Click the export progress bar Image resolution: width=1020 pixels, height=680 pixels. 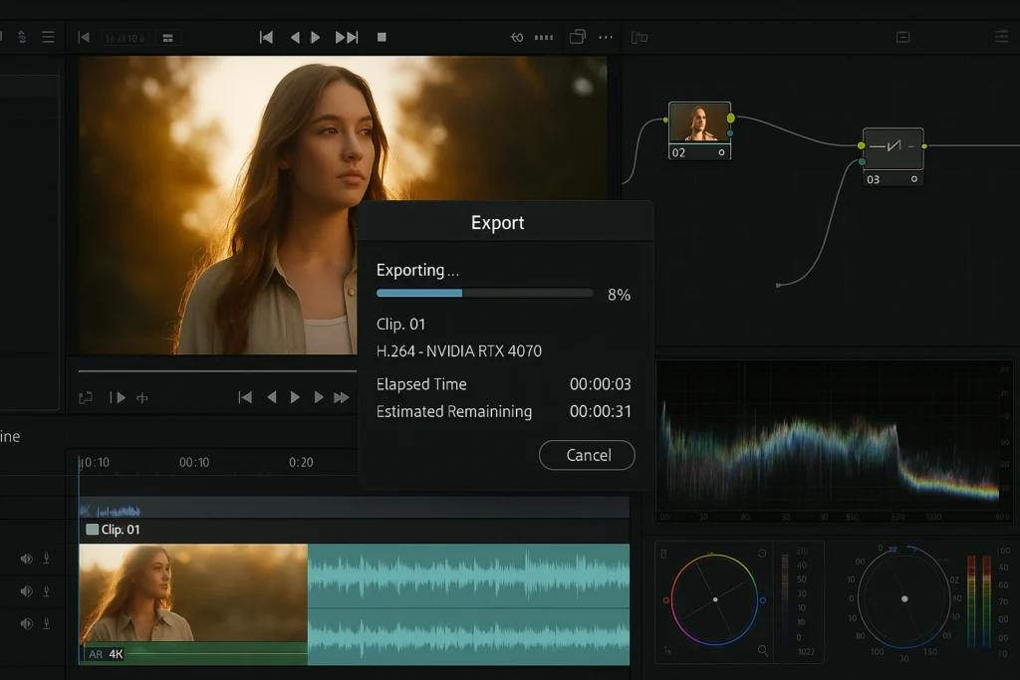pos(484,293)
